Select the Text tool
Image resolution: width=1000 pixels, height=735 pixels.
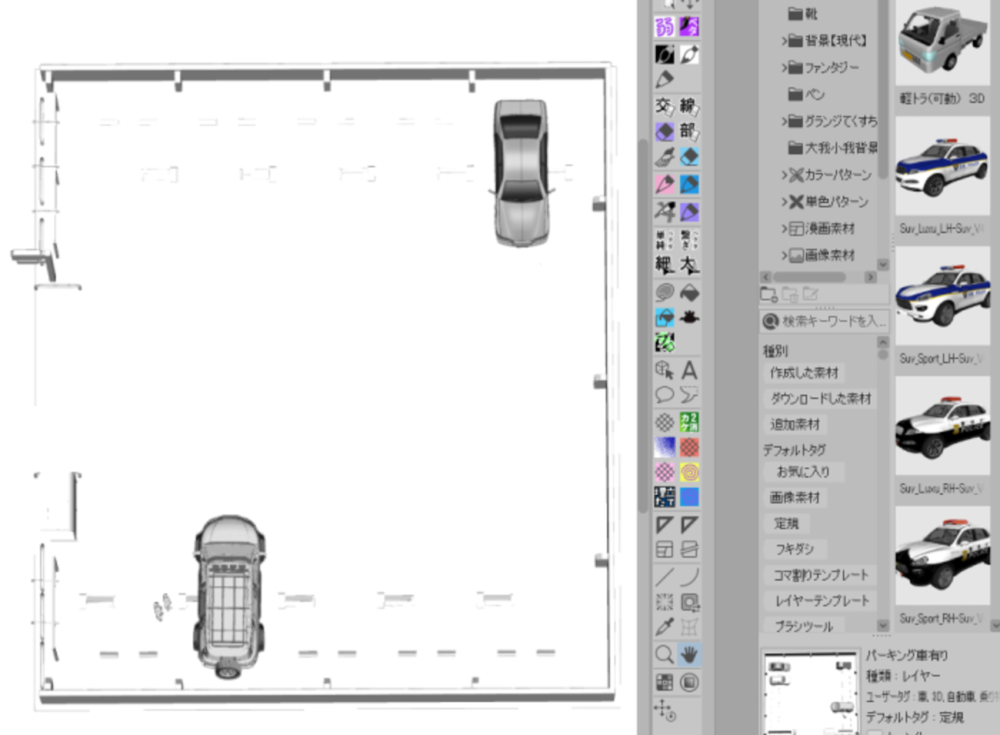tap(689, 370)
